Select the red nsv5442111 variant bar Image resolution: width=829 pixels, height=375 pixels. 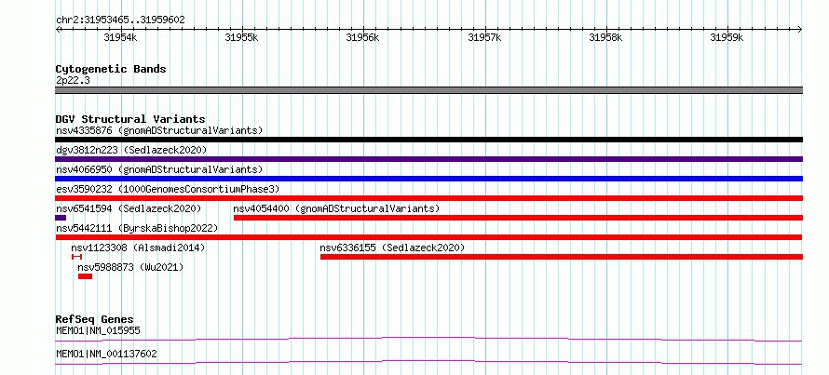[428, 237]
